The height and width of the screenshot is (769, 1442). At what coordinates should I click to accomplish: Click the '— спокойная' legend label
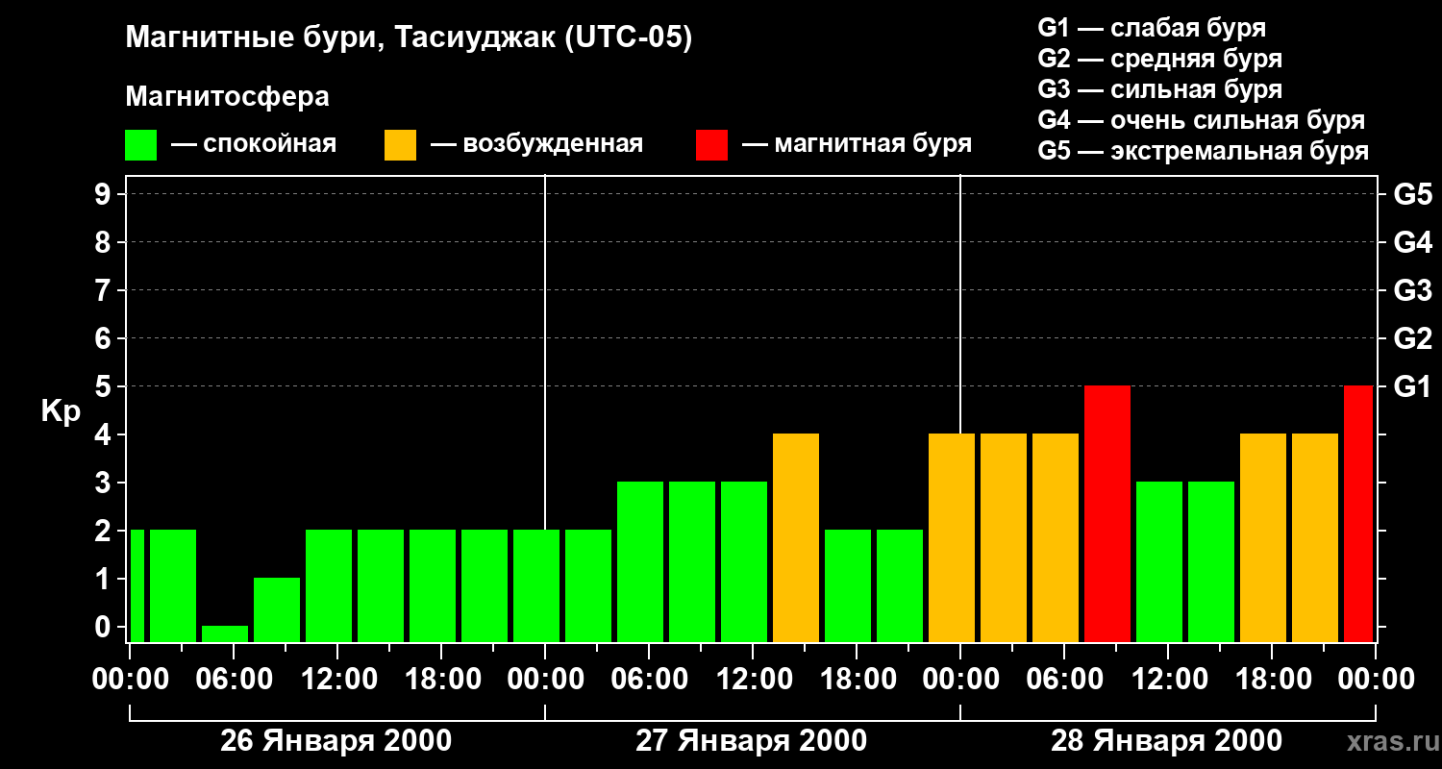(254, 144)
